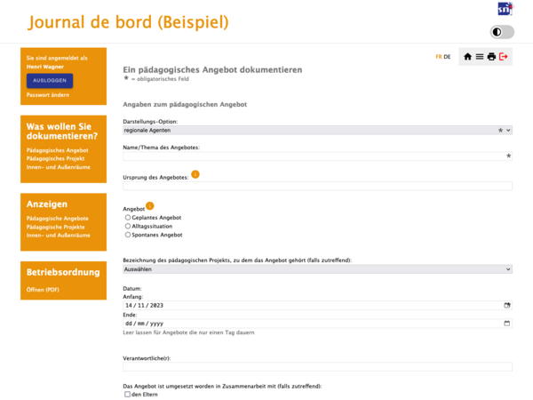Click the home icon in the toolbar
533x400 pixels.
point(467,57)
